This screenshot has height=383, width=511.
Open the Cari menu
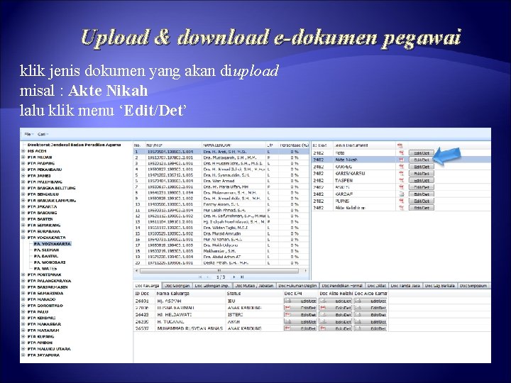click(43, 134)
